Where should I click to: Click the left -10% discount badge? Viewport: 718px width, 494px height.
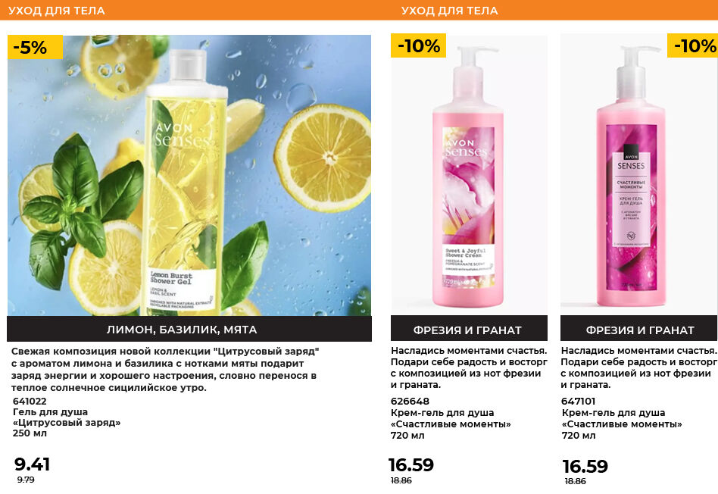tap(418, 45)
